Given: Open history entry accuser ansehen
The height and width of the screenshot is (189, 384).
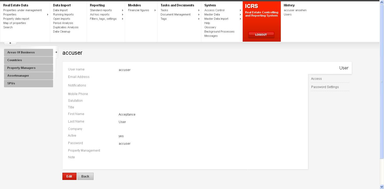Looking at the screenshot, I should pyautogui.click(x=295, y=10).
